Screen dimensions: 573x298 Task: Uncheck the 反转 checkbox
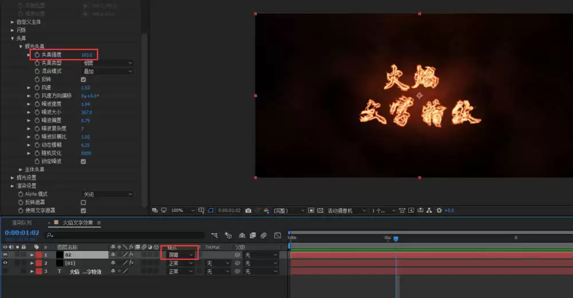(x=83, y=80)
